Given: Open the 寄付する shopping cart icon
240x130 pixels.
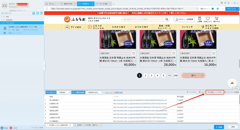Looking at the screenshot, I should (216, 19).
